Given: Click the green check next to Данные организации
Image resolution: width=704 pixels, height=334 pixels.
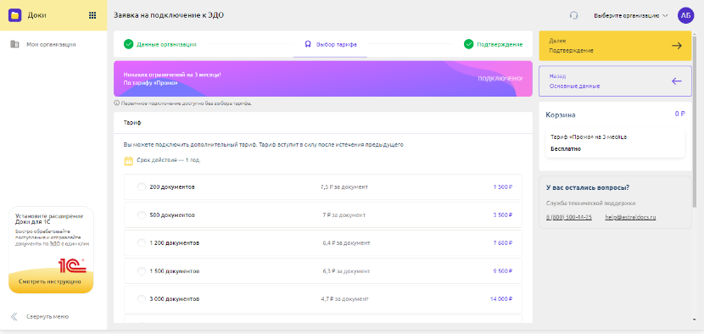Looking at the screenshot, I should pyautogui.click(x=128, y=44).
